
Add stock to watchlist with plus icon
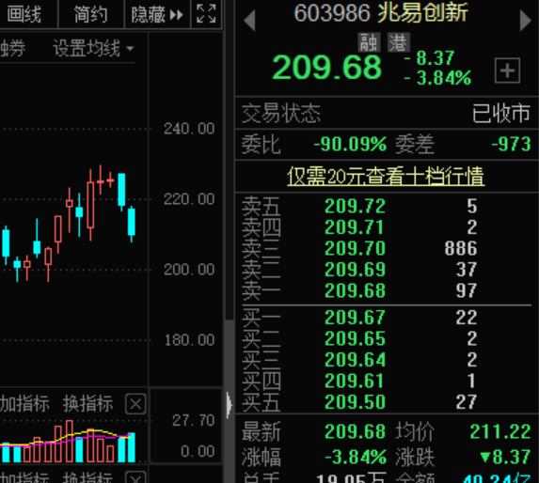(507, 70)
